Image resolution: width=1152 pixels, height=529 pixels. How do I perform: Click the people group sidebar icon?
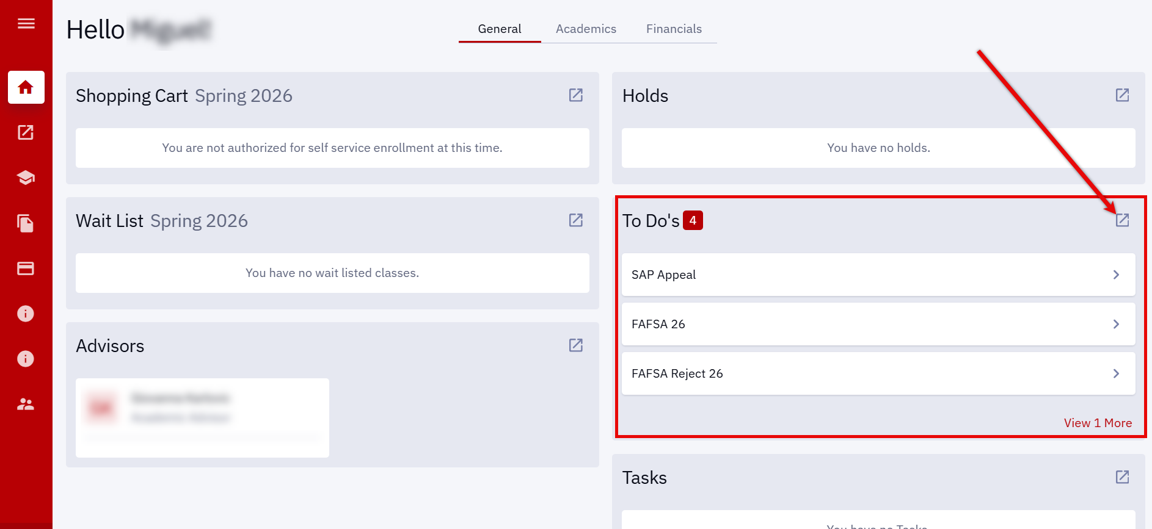point(26,404)
